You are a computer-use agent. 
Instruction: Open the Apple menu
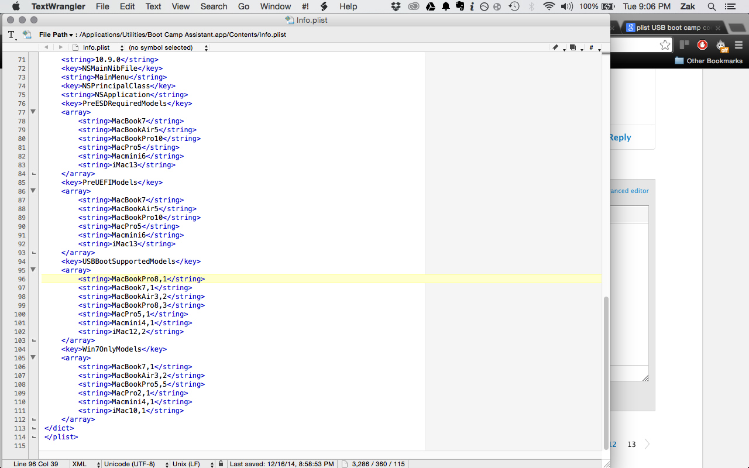(x=16, y=6)
